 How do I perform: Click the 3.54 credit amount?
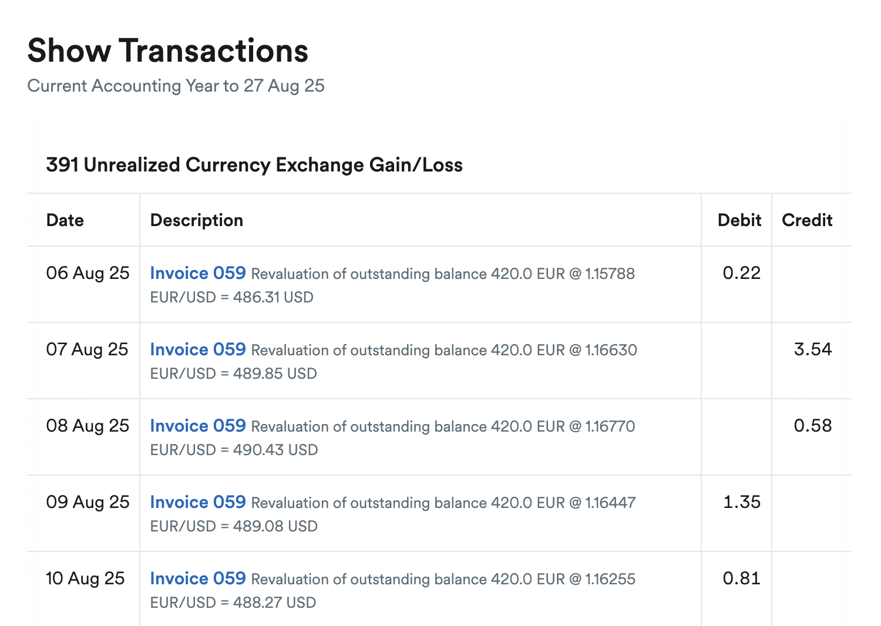[813, 349]
